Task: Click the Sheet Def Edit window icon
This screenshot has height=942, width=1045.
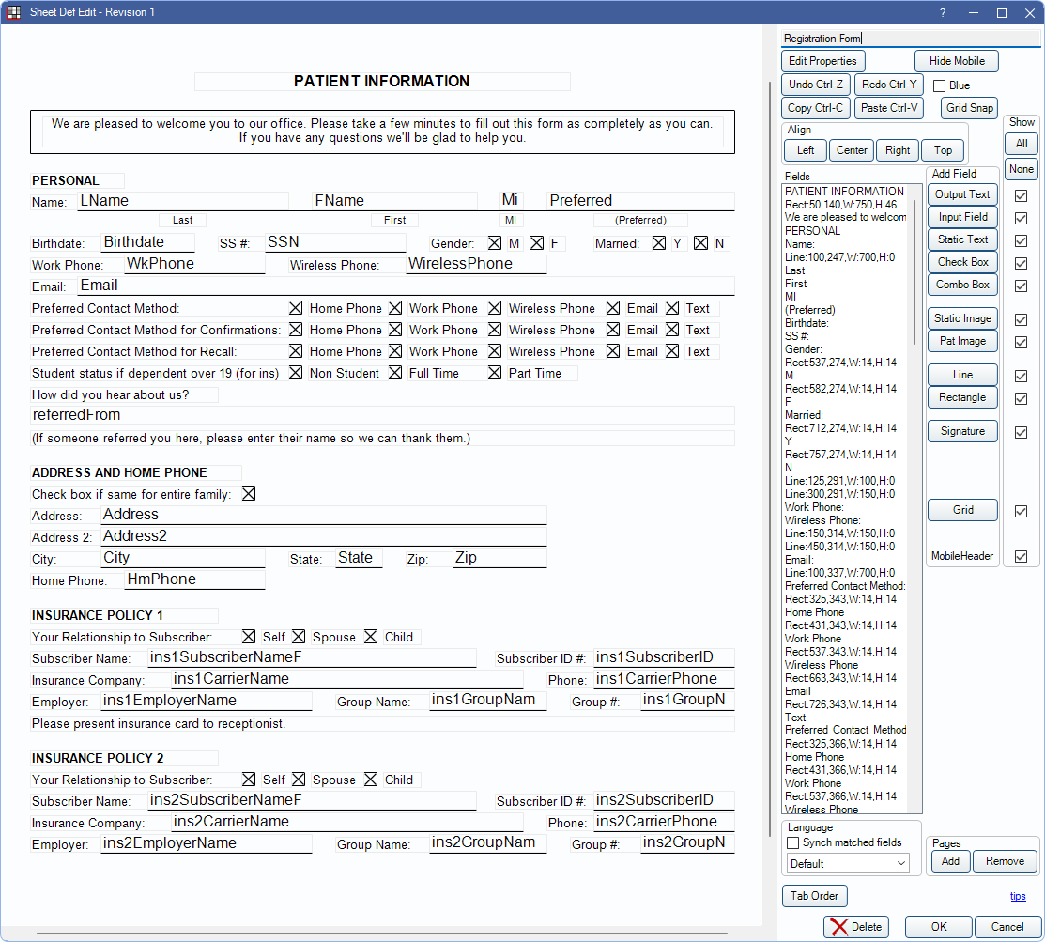Action: tap(14, 12)
